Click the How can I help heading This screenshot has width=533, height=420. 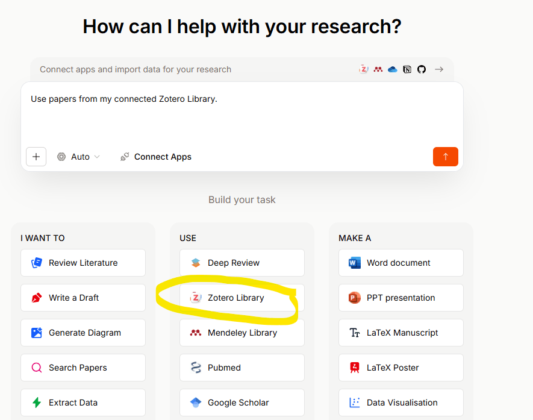click(242, 27)
